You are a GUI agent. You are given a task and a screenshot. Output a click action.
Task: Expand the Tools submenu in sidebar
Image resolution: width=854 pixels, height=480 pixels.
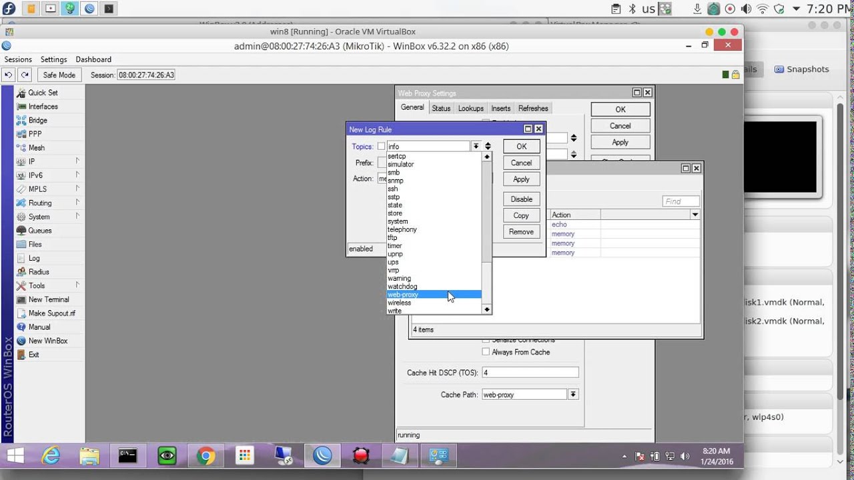tap(77, 286)
